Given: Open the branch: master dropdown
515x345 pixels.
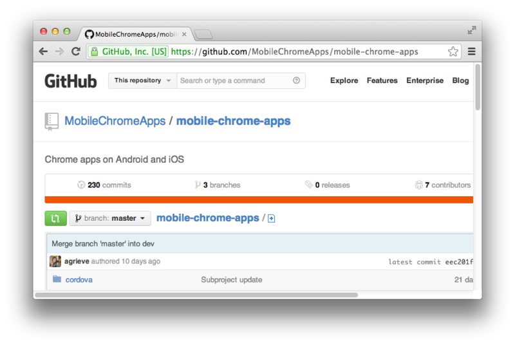Looking at the screenshot, I should (x=110, y=218).
